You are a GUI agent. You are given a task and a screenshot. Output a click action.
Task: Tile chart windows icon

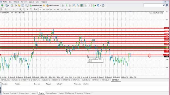click(82, 5)
